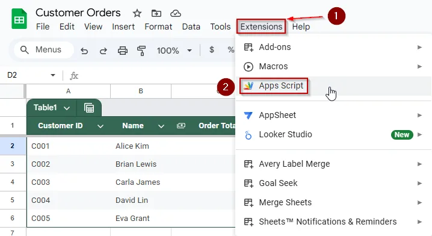Viewport: 432px width, 236px height.
Task: Click the Menus search field
Action: 44,50
